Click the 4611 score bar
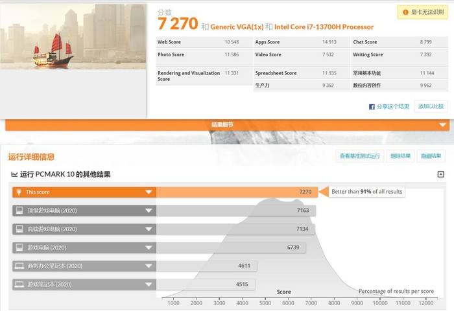Screen dimensions: 454x311 pyautogui.click(x=206, y=266)
